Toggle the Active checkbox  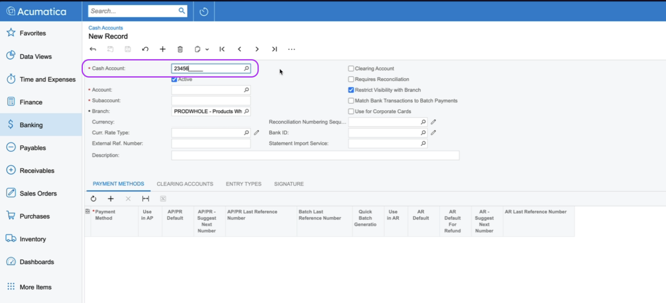[x=174, y=79]
